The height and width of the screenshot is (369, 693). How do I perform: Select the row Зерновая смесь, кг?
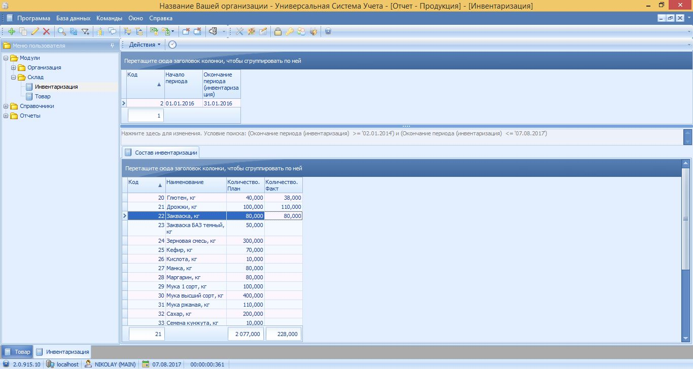(213, 241)
